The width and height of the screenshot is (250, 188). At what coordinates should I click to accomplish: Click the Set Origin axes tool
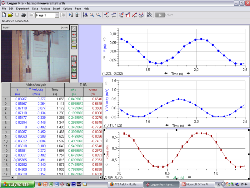(74, 40)
